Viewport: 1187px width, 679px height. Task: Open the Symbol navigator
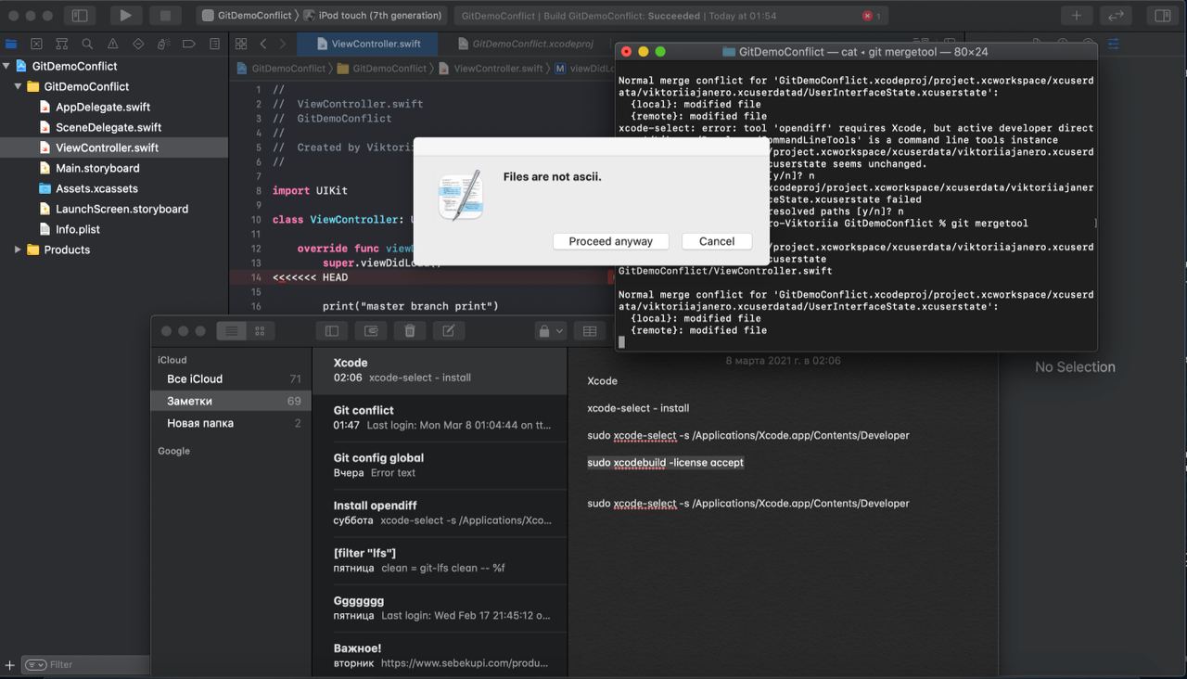[x=62, y=44]
